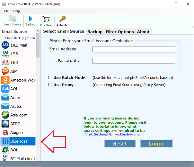Open Visit Settings & Troubleshooting link
The image size is (194, 167).
[111, 134]
